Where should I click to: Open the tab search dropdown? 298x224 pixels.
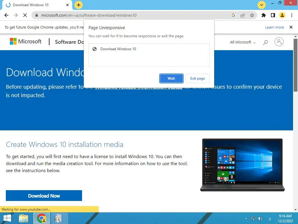click(262, 5)
